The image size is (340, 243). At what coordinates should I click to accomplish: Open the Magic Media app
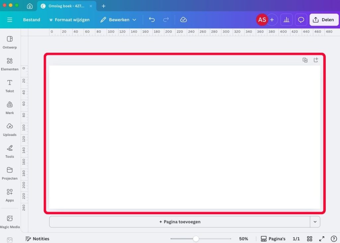(x=10, y=221)
